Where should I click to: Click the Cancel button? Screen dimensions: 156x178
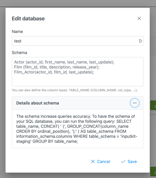100,161
